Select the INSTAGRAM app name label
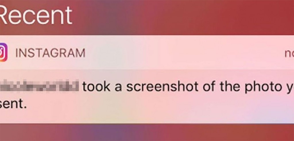 (x=51, y=53)
